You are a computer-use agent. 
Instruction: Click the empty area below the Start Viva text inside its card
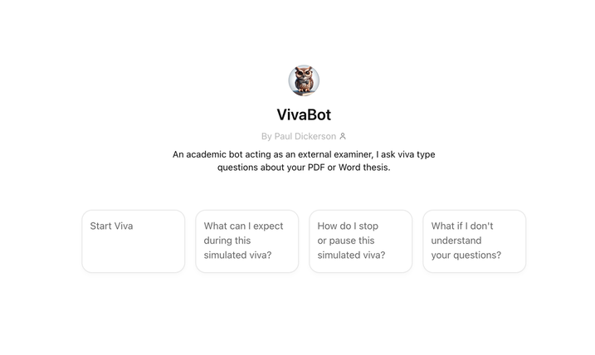(x=134, y=252)
